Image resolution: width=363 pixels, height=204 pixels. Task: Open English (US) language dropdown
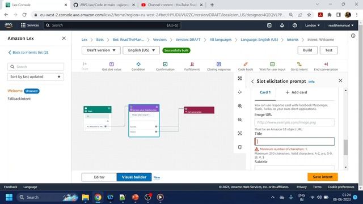[x=141, y=50]
